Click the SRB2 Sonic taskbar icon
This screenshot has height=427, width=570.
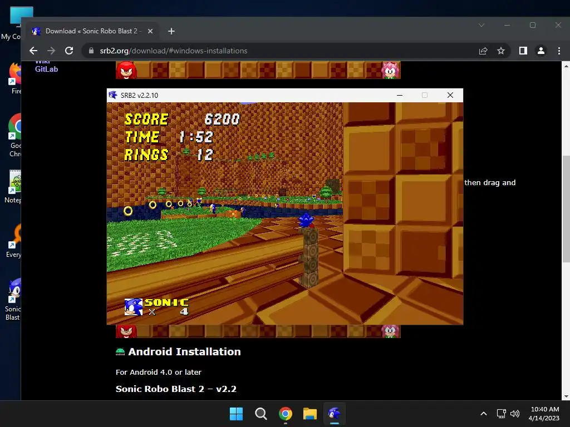(335, 414)
